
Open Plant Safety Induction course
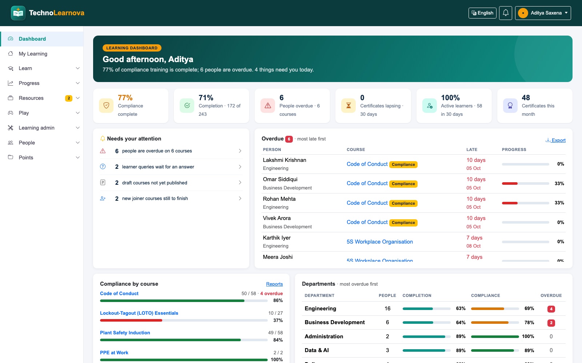(x=125, y=333)
